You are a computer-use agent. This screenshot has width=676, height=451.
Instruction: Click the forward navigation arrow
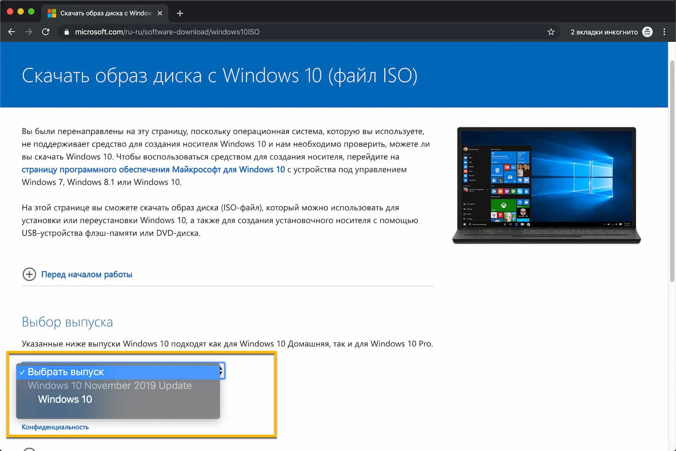tap(28, 32)
